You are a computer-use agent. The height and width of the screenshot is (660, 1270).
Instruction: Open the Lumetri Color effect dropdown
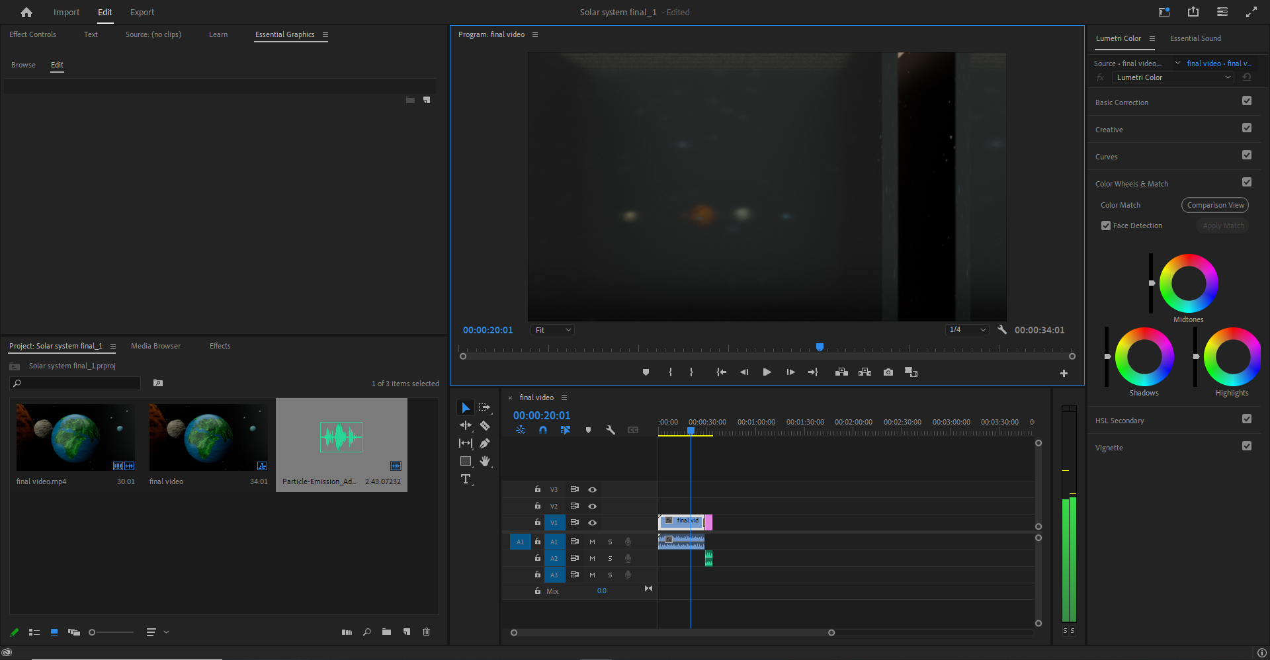coord(1173,77)
